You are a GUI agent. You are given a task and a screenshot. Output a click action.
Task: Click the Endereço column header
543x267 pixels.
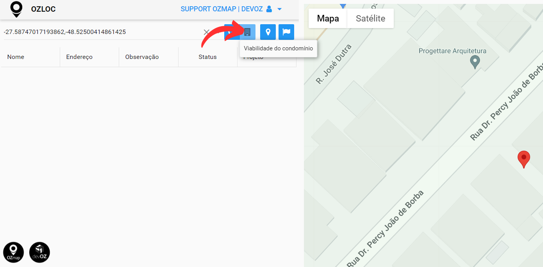point(79,57)
